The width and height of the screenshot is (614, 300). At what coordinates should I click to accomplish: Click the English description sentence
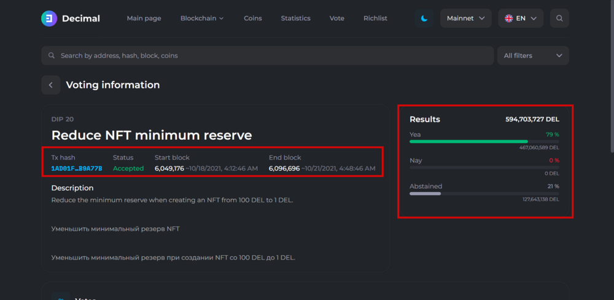point(173,200)
